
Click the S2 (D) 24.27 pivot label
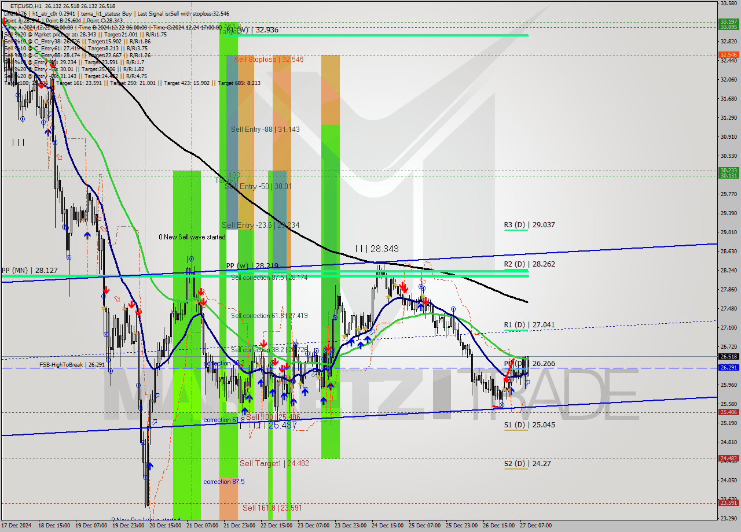[527, 463]
